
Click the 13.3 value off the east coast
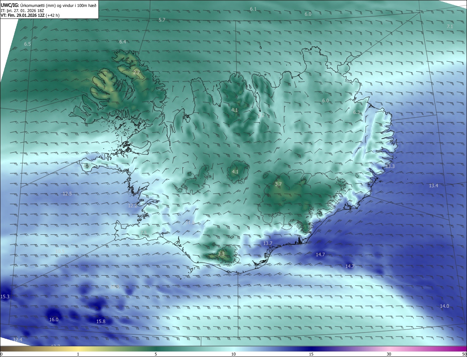point(390,166)
